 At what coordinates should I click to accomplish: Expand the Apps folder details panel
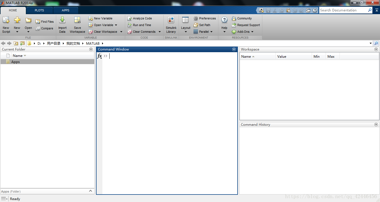click(90, 191)
